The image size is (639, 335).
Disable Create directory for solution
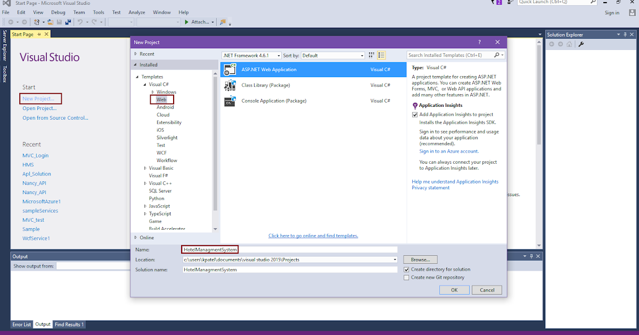pyautogui.click(x=407, y=269)
